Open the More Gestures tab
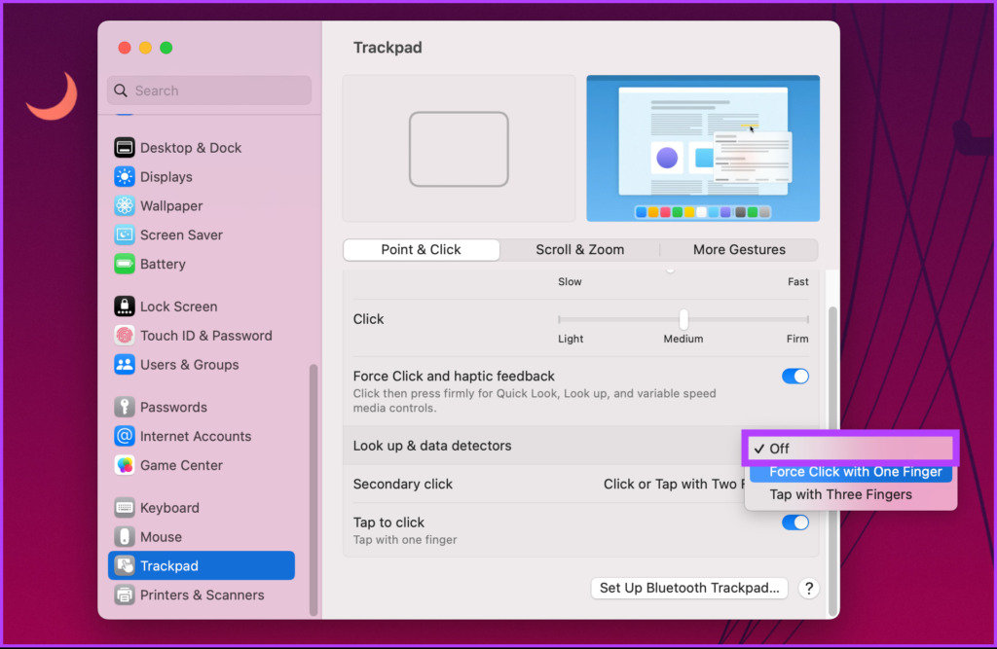 pos(739,250)
